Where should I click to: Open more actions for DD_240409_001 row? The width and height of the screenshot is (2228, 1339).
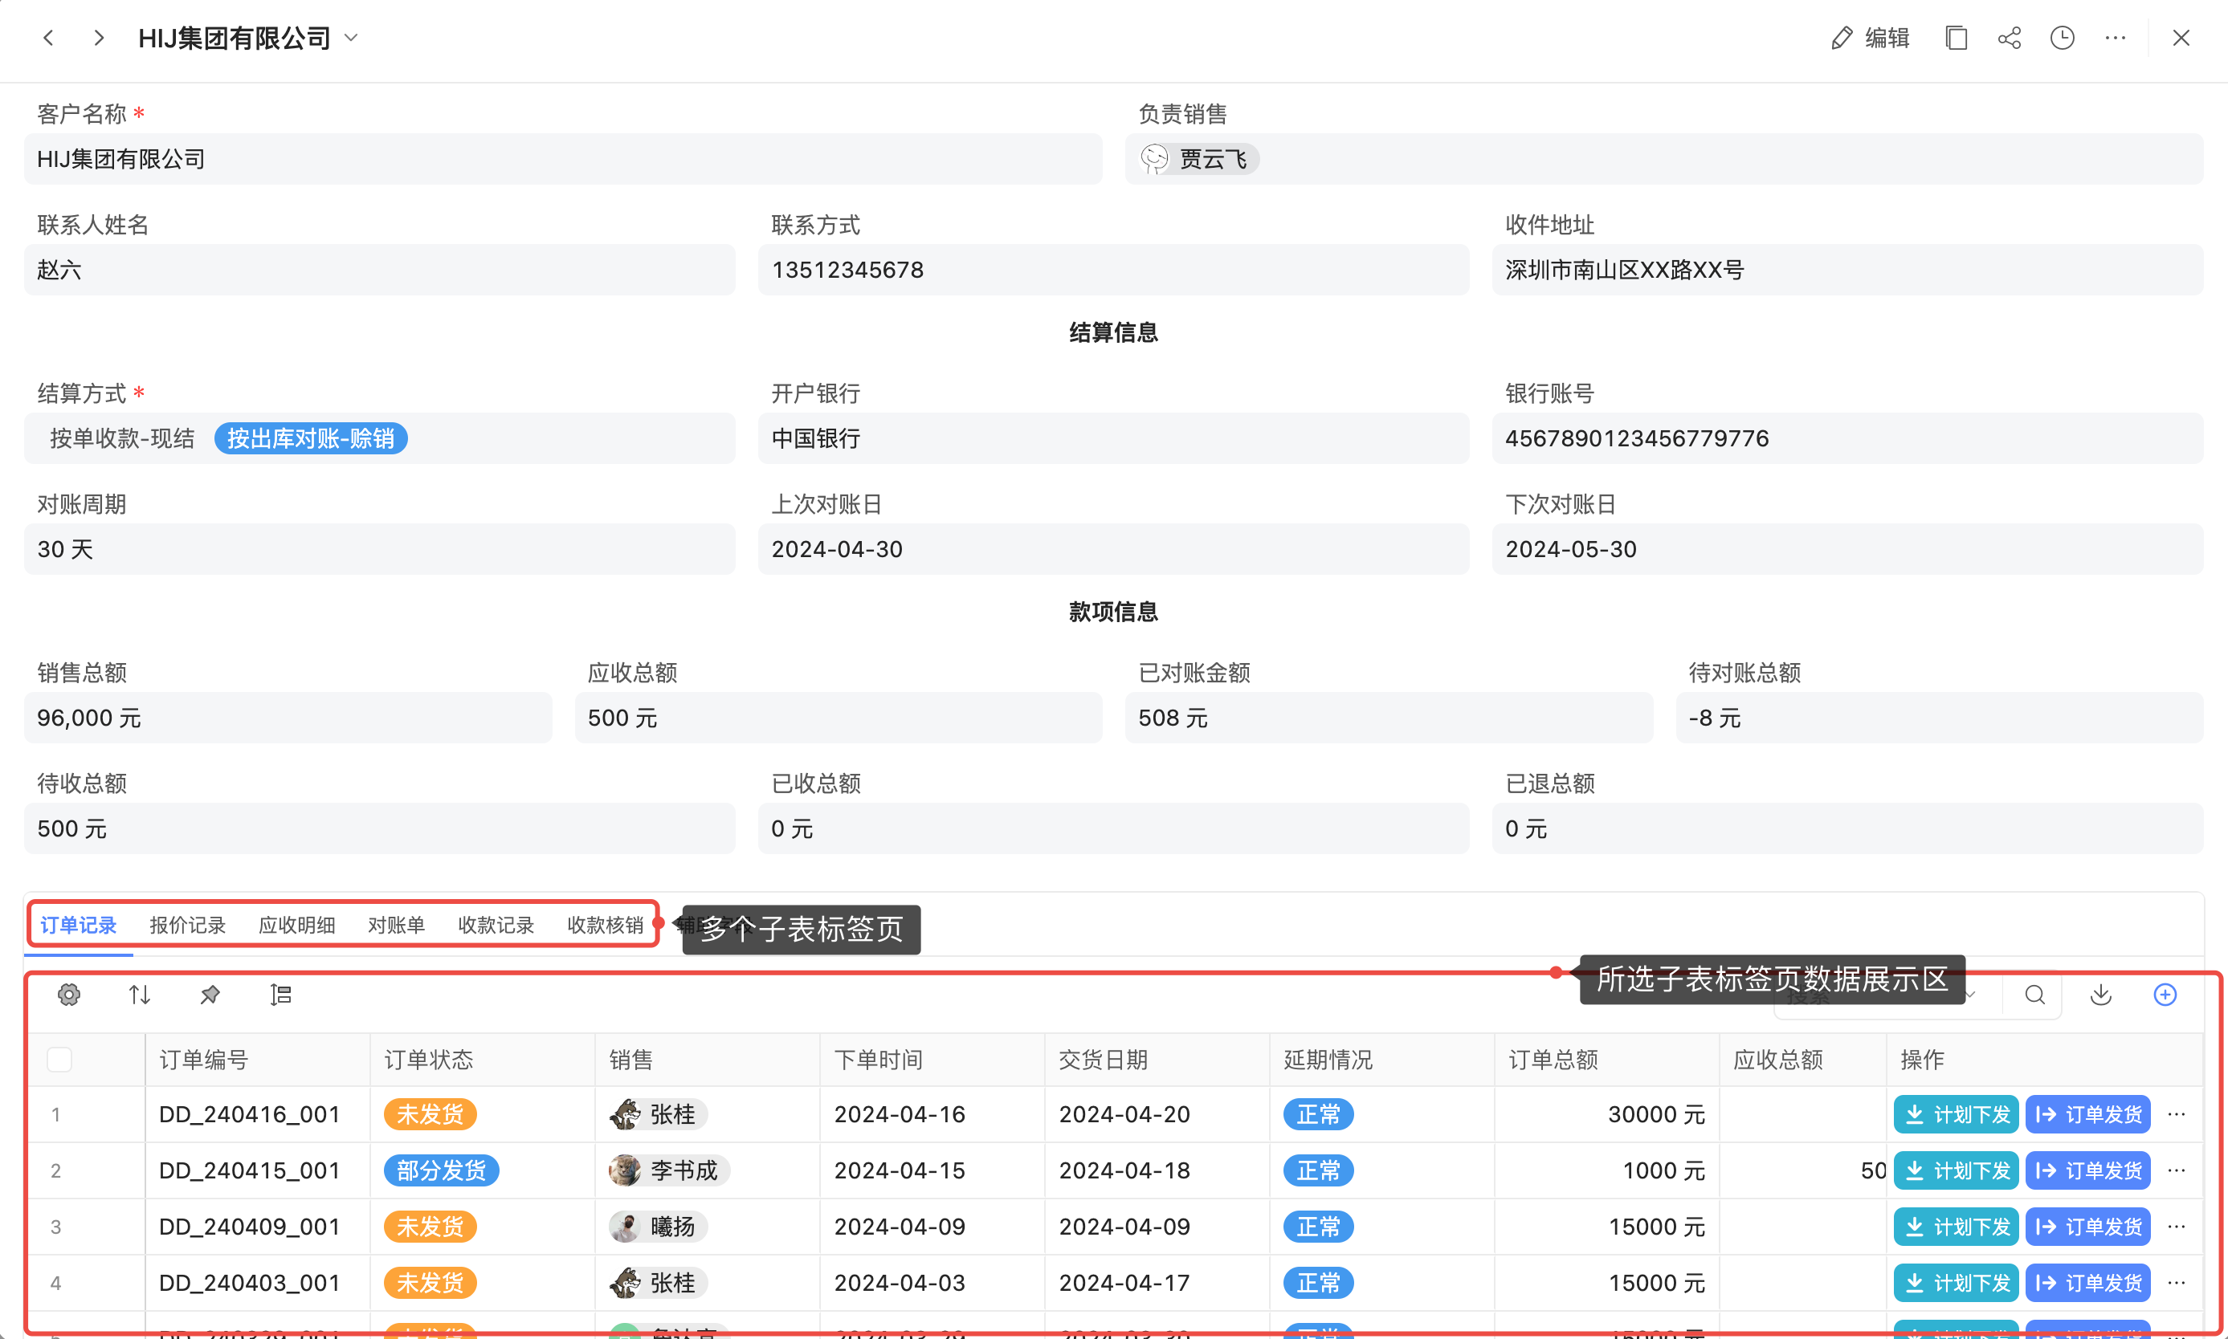[2177, 1227]
